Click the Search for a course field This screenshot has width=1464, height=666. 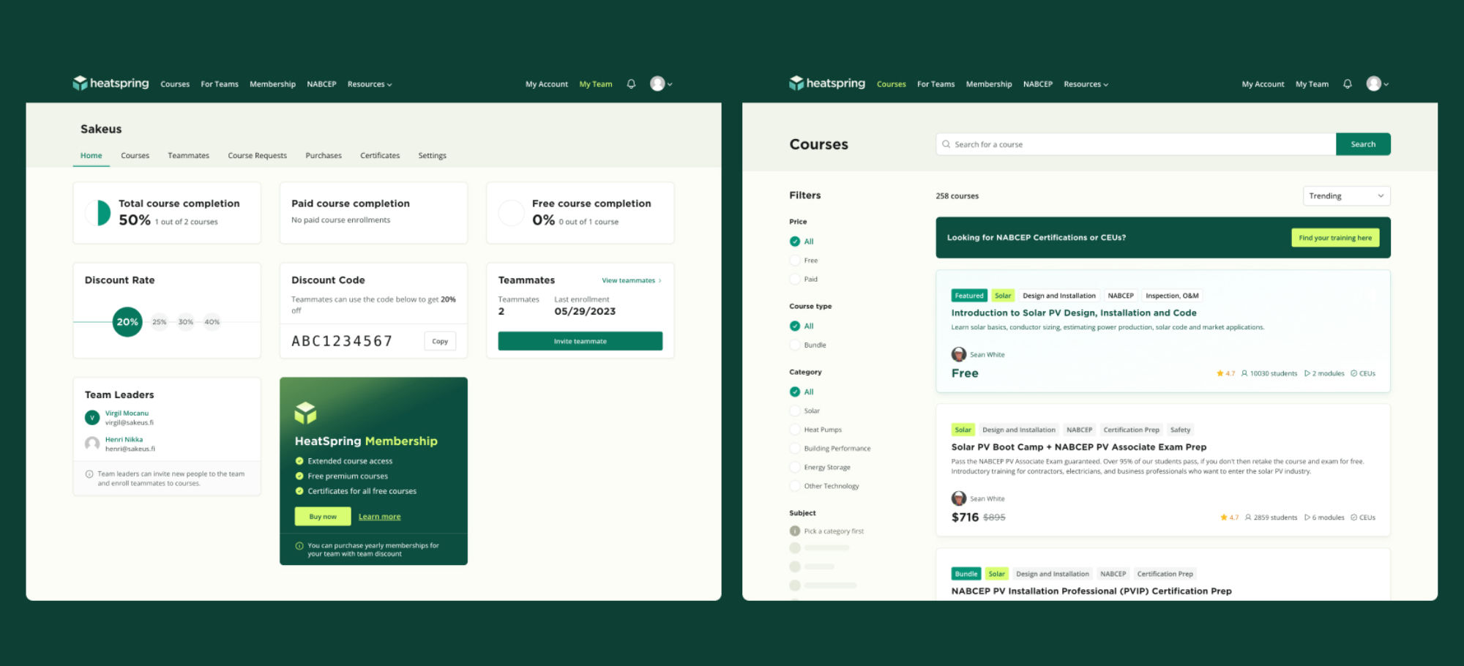coord(1136,144)
